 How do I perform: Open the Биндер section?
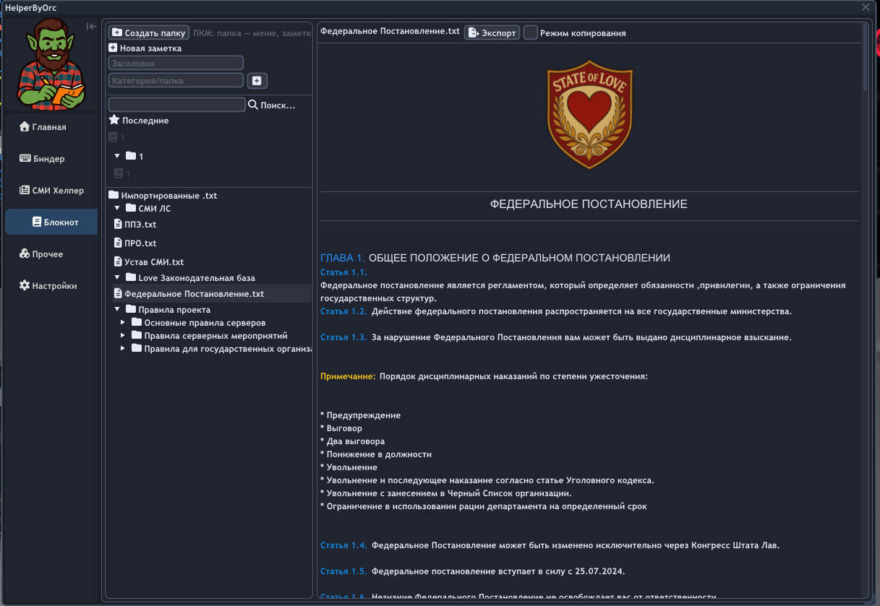[x=49, y=159]
